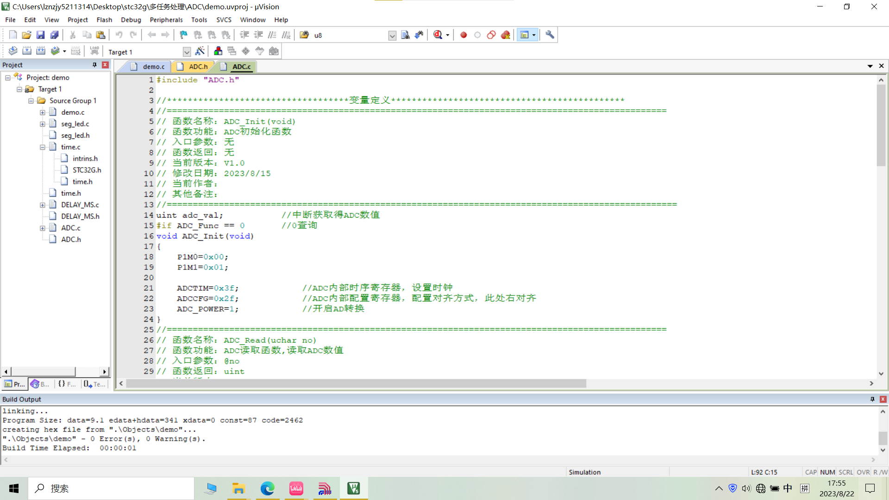Open the u8 search box dropdown
Image resolution: width=889 pixels, height=500 pixels.
click(x=392, y=36)
